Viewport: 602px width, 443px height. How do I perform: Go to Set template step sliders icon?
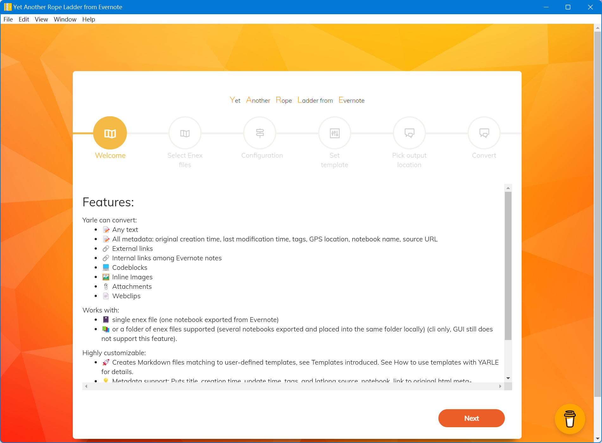point(335,133)
